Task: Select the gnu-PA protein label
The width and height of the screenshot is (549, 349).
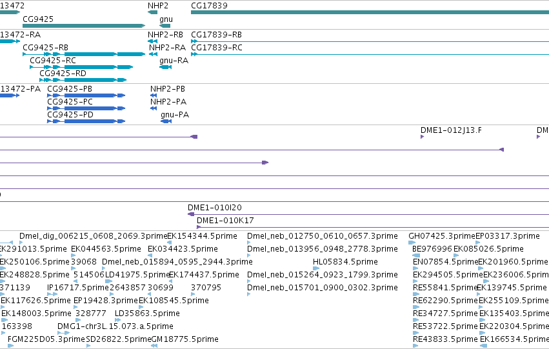Action: [175, 115]
